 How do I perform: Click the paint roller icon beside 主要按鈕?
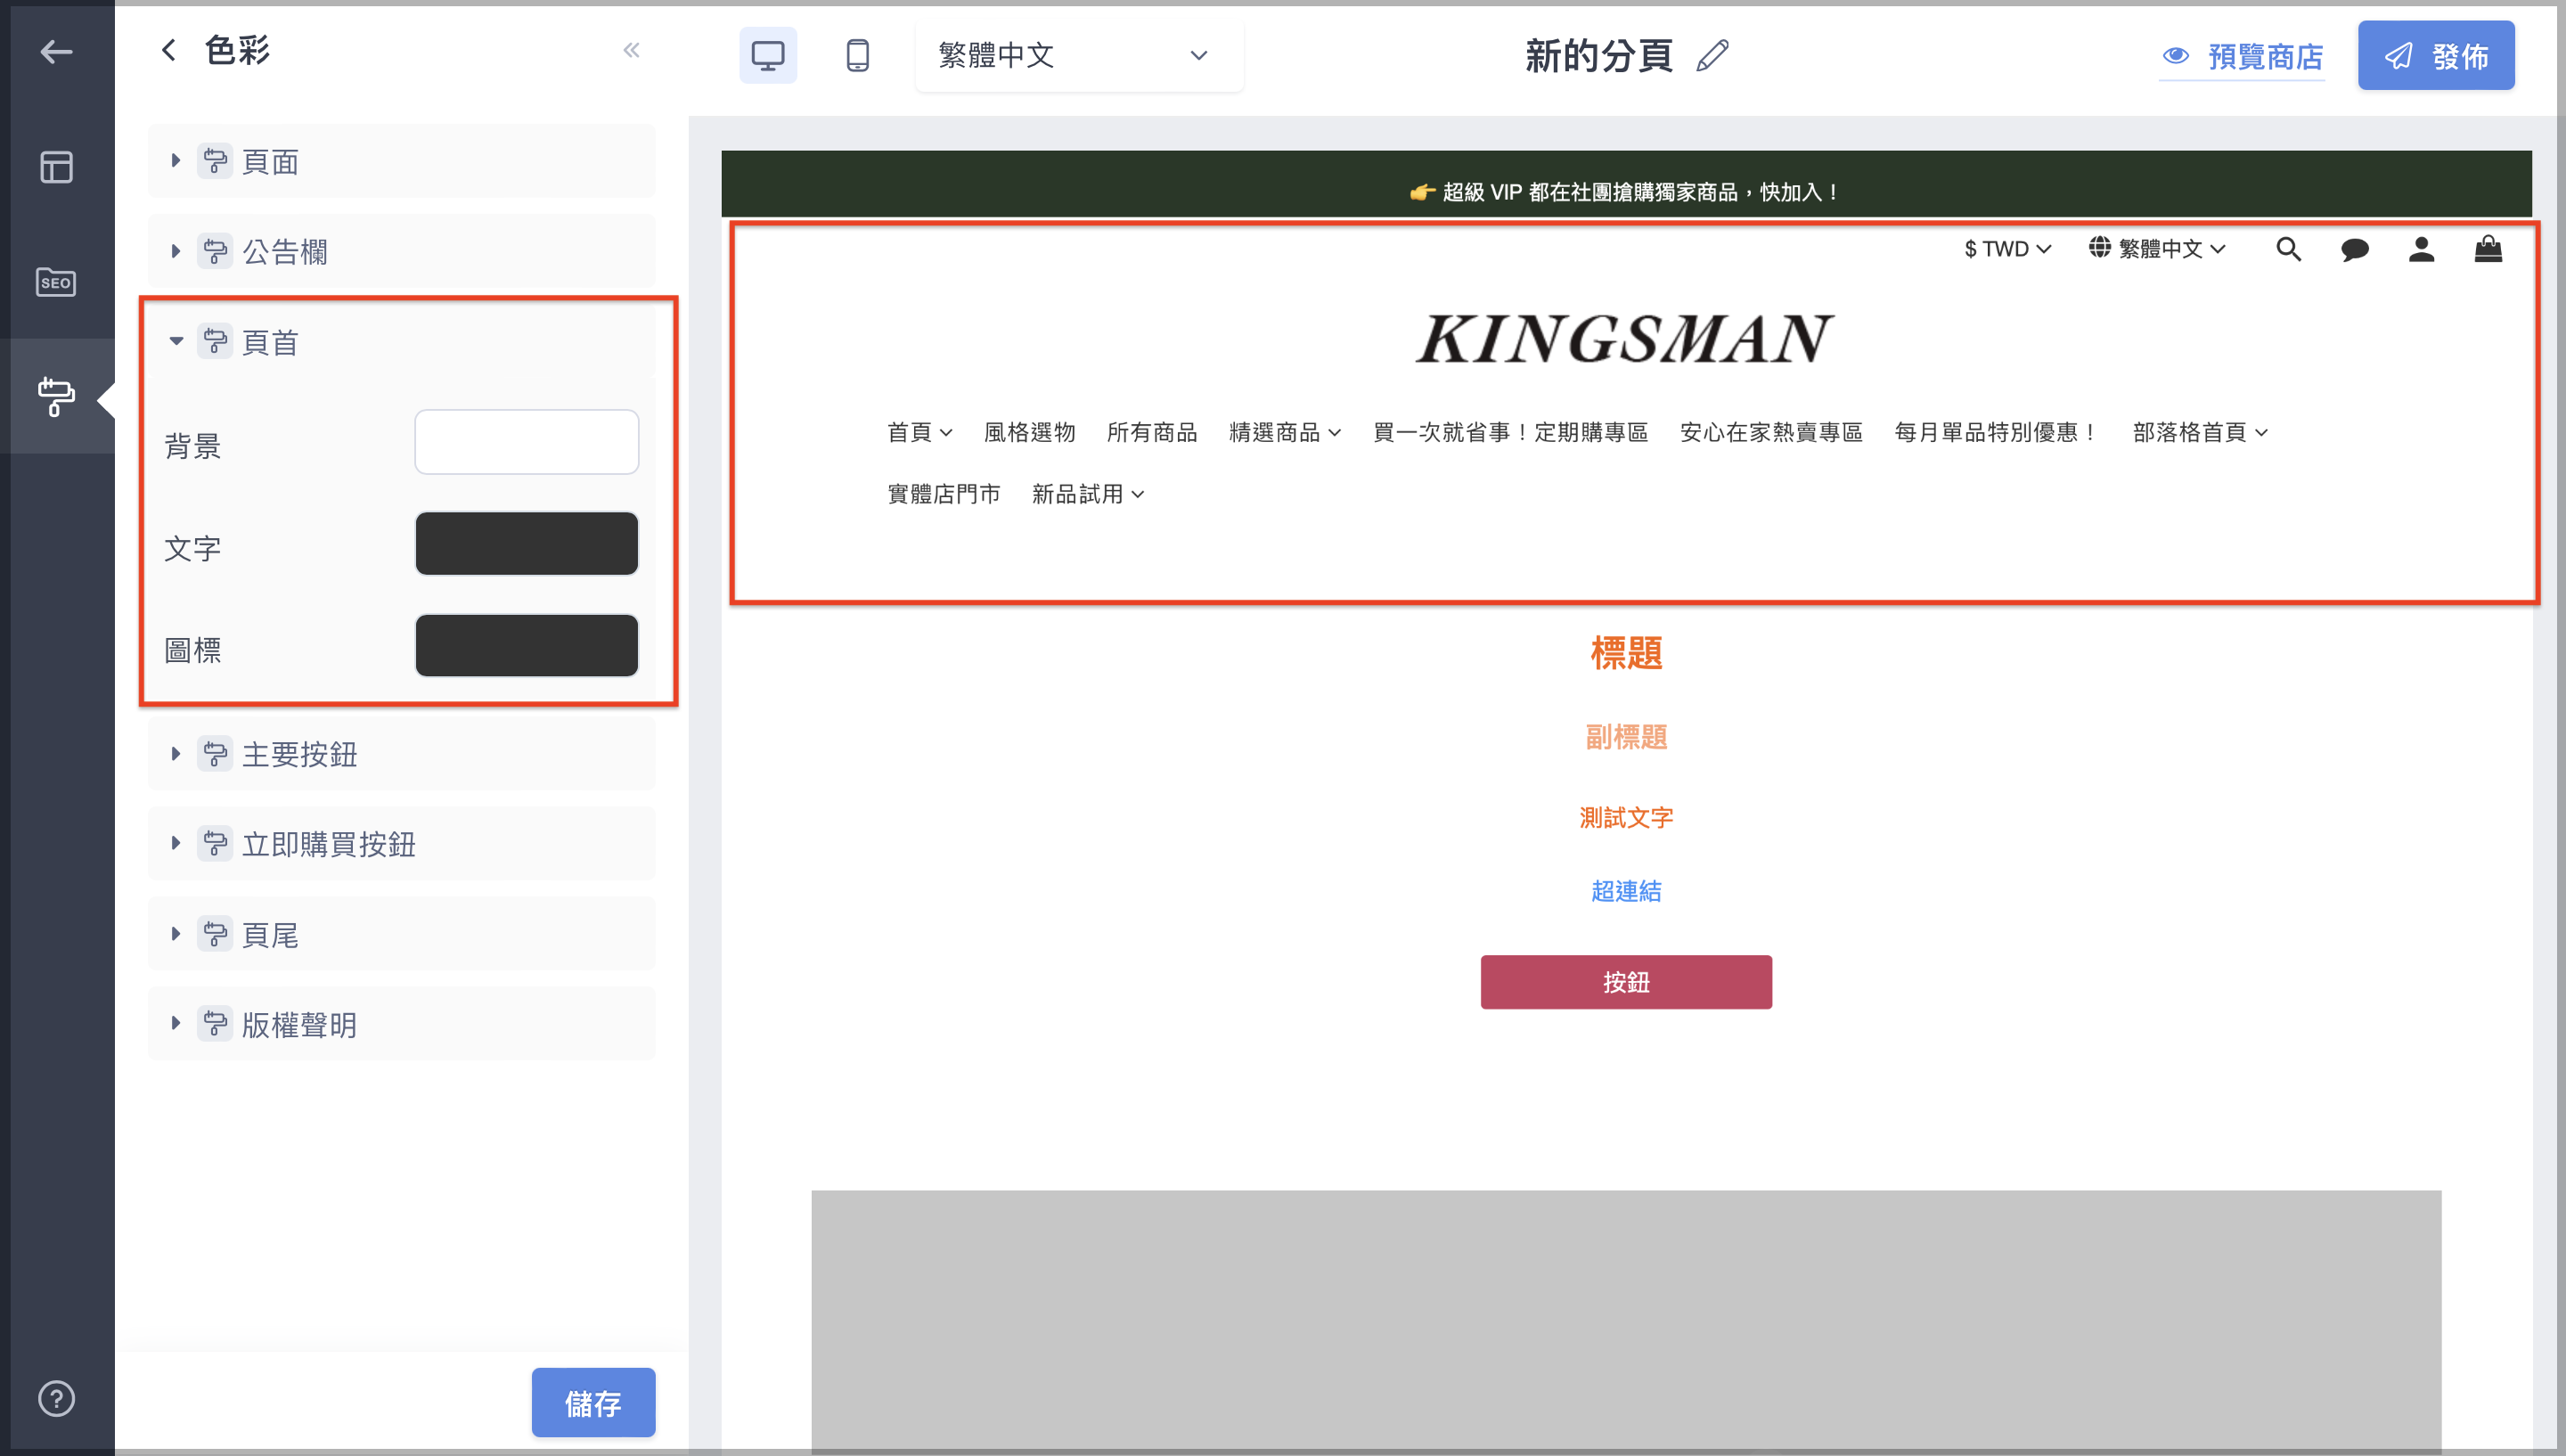(215, 753)
